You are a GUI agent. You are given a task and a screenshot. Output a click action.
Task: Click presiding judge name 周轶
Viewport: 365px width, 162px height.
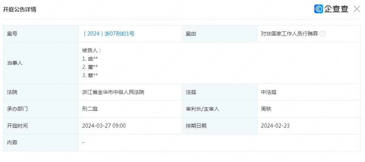tap(266, 109)
